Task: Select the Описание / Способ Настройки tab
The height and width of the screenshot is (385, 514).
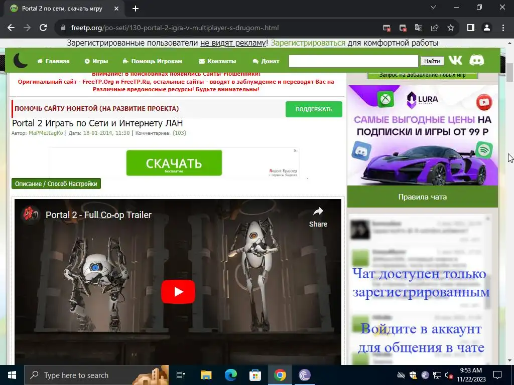Action: 56,183
